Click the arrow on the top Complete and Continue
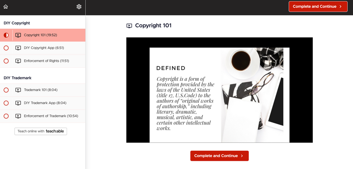The height and width of the screenshot is (169, 353). [x=340, y=7]
